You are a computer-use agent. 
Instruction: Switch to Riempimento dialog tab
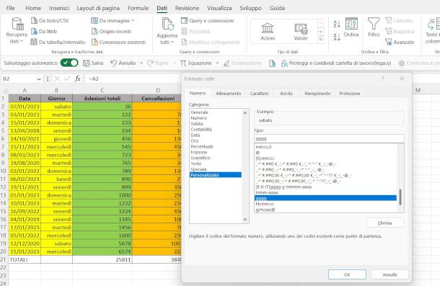[x=317, y=94]
